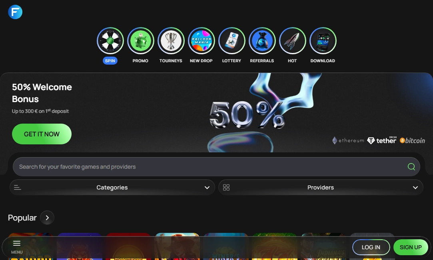The height and width of the screenshot is (260, 433).
Task: Open the Referrals money bag icon
Action: [262, 41]
